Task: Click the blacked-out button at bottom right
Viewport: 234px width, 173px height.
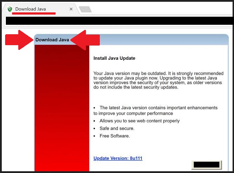Action: click(207, 165)
